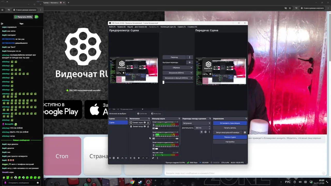Open Затухание в чёрный (300ms) dropdown
The image size is (331, 186).
click(178, 78)
